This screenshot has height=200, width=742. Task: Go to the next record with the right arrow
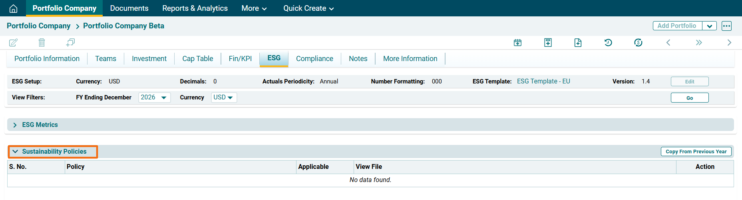(x=729, y=42)
